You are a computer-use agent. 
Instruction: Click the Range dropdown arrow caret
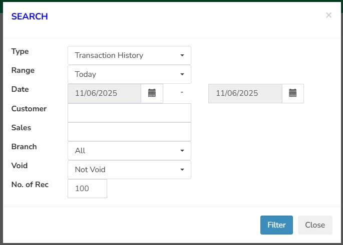182,74
